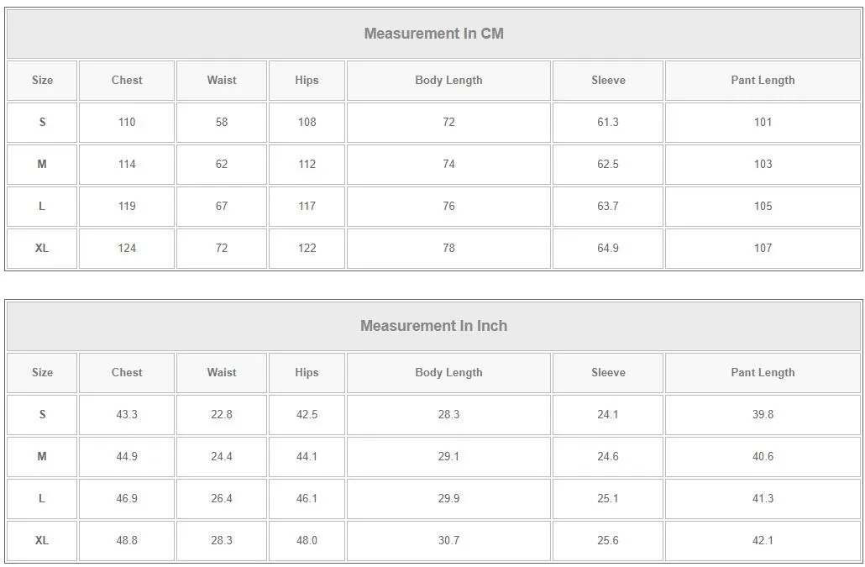Viewport: 865px width, 567px height.
Task: Click the sleeve value 62.5 cell
Action: [x=608, y=165]
